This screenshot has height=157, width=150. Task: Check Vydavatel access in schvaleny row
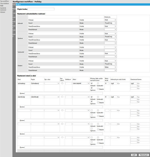point(98,83)
